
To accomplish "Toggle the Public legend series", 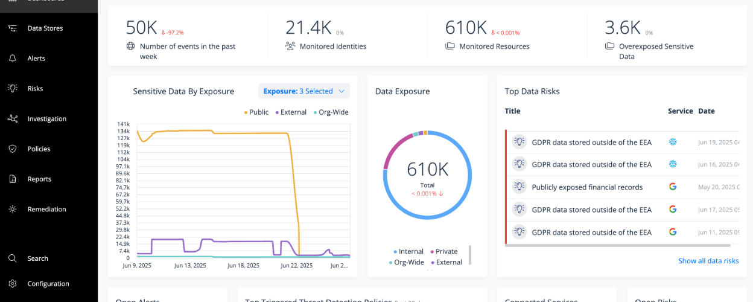I will pyautogui.click(x=256, y=112).
